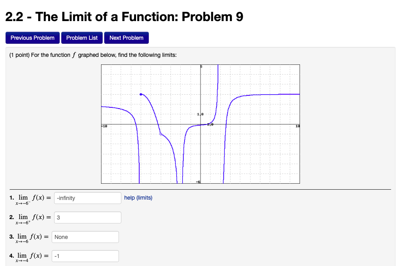
Task: Click the limit expression for x approaching -6 minus
Action: (x=23, y=198)
